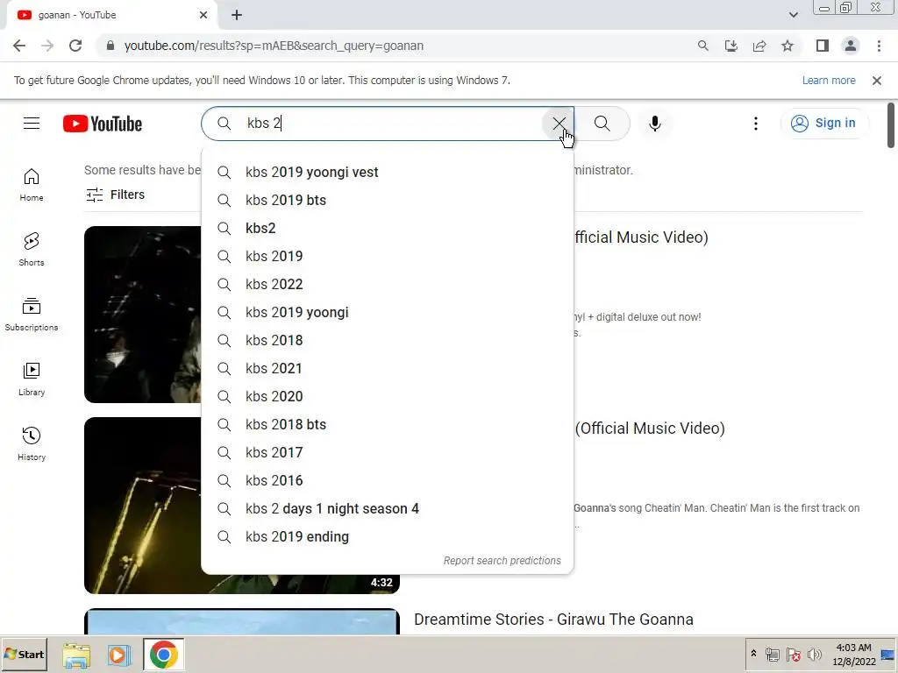Open the Filters options
The image size is (898, 673).
point(115,195)
